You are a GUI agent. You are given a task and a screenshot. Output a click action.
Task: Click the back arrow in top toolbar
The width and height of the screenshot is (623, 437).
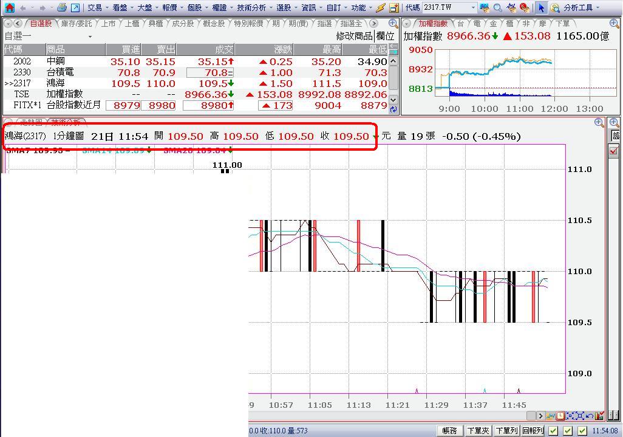click(22, 7)
